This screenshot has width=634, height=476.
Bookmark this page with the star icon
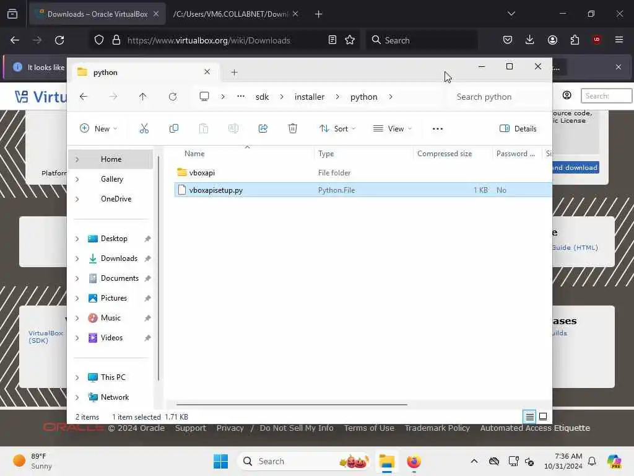coord(350,40)
